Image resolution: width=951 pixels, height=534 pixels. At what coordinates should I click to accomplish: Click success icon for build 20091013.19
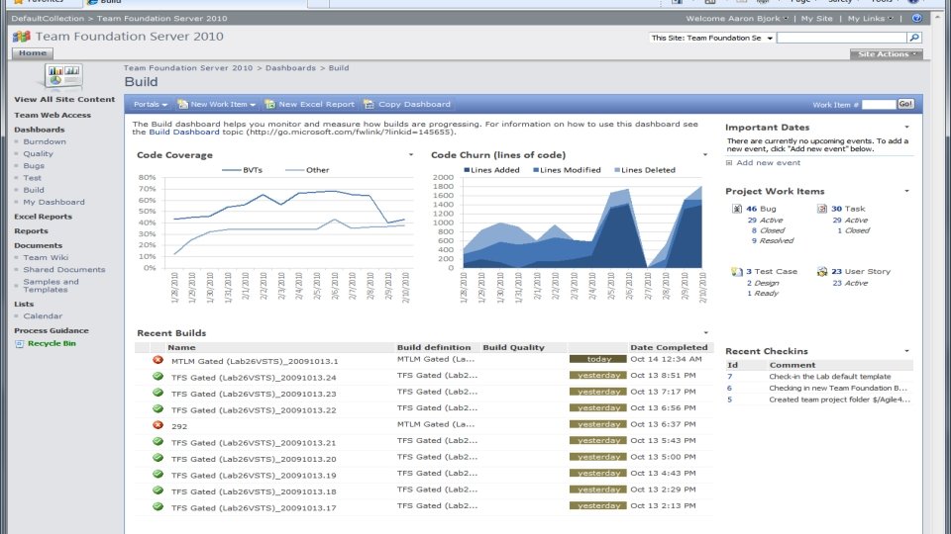tap(158, 475)
